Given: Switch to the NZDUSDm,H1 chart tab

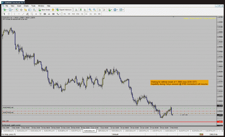Looking at the screenshot, I should [117, 131].
